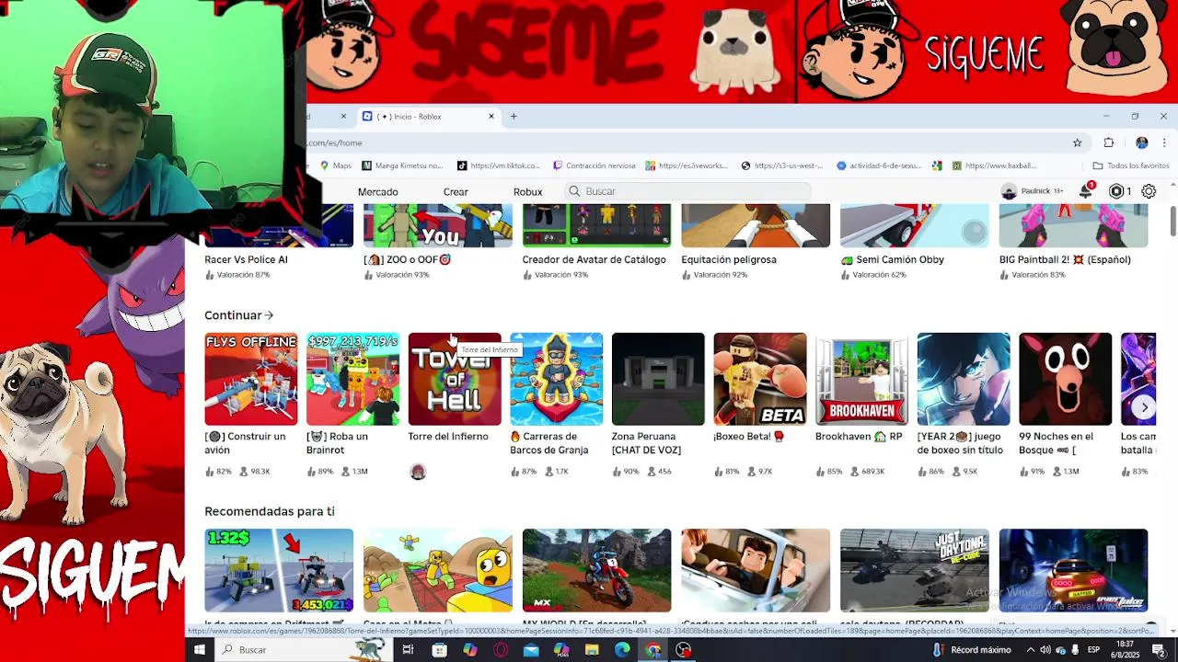This screenshot has width=1178, height=662.
Task: Expand the Continuar section arrow
Action: click(269, 315)
